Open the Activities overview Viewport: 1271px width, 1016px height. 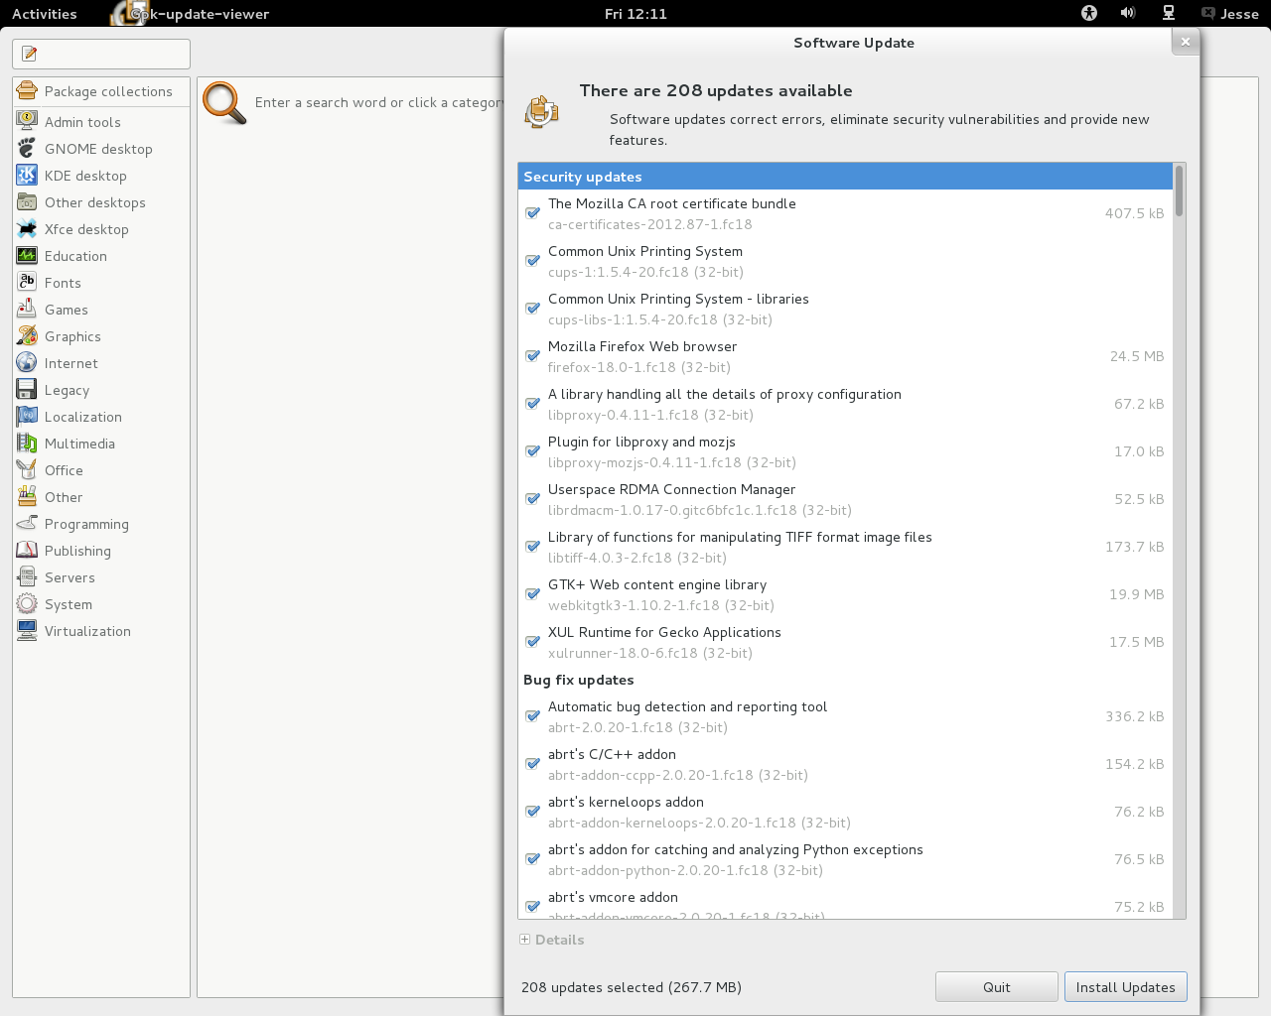pyautogui.click(x=45, y=14)
